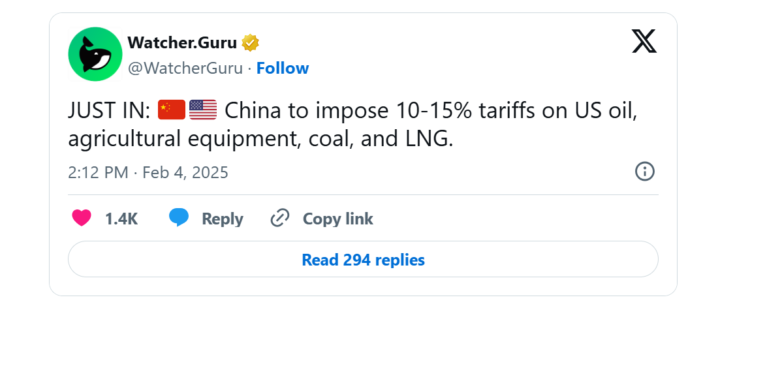Open the 2:12 PM timestamp link

click(99, 172)
